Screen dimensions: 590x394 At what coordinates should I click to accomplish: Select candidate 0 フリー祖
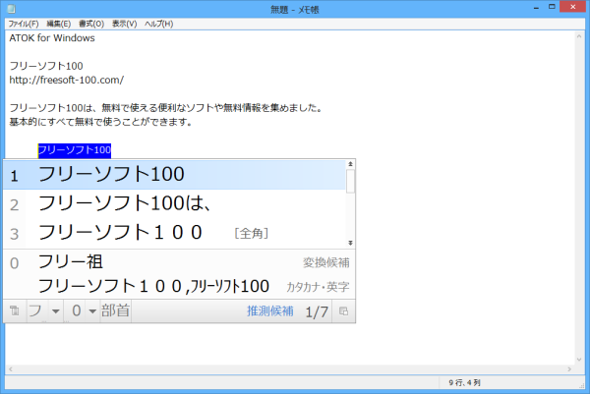tap(179, 262)
